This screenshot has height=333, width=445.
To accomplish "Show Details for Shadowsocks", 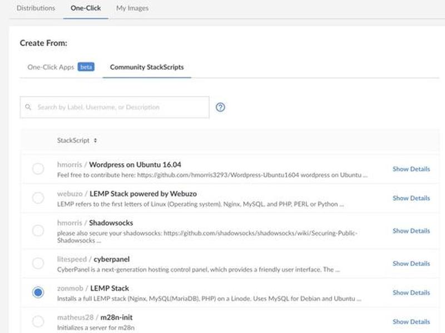I will coord(411,231).
